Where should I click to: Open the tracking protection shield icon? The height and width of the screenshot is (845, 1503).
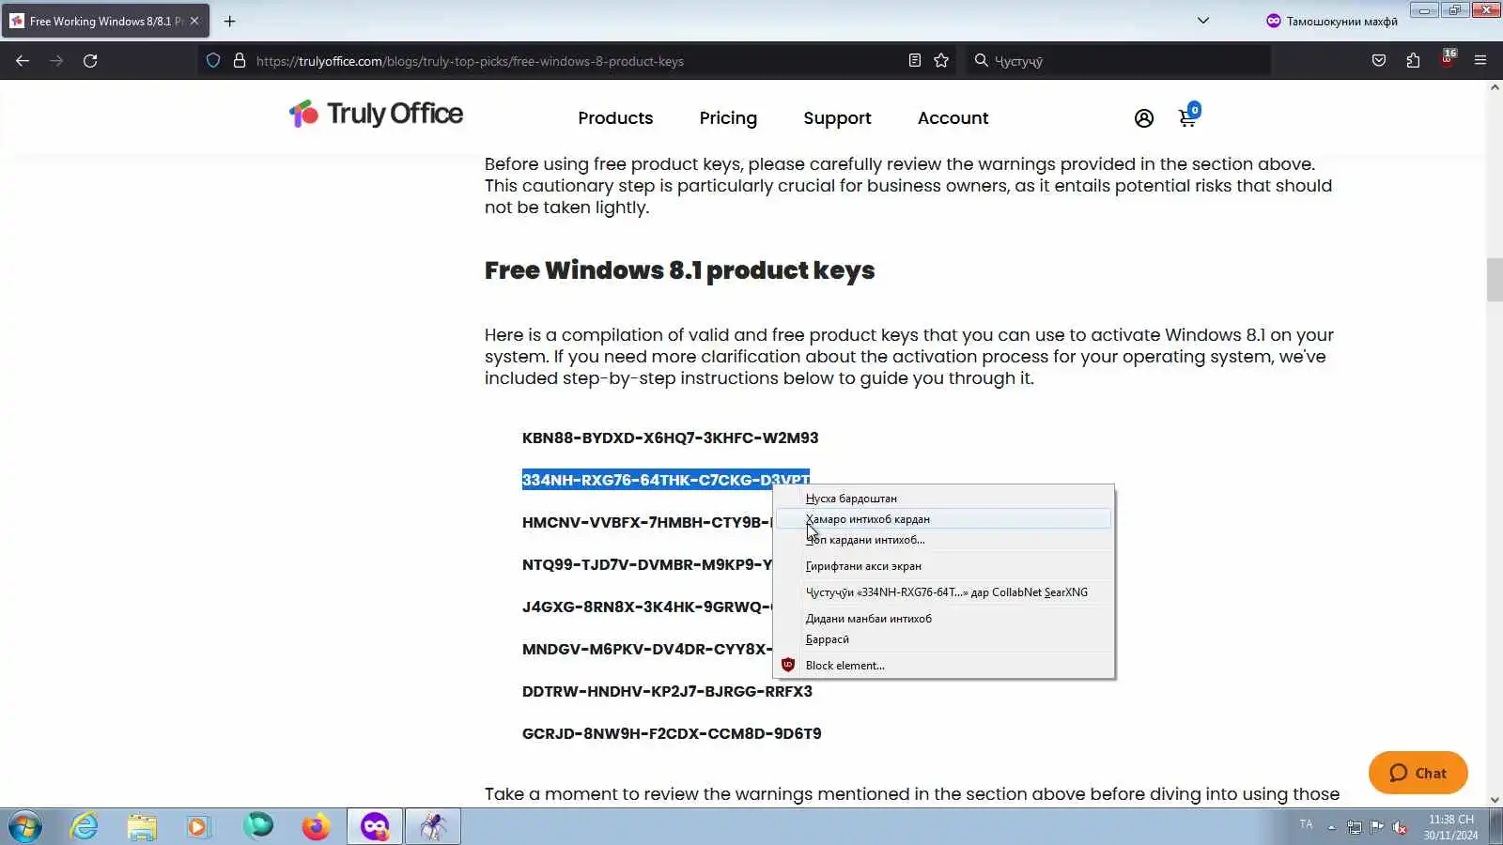tap(213, 61)
